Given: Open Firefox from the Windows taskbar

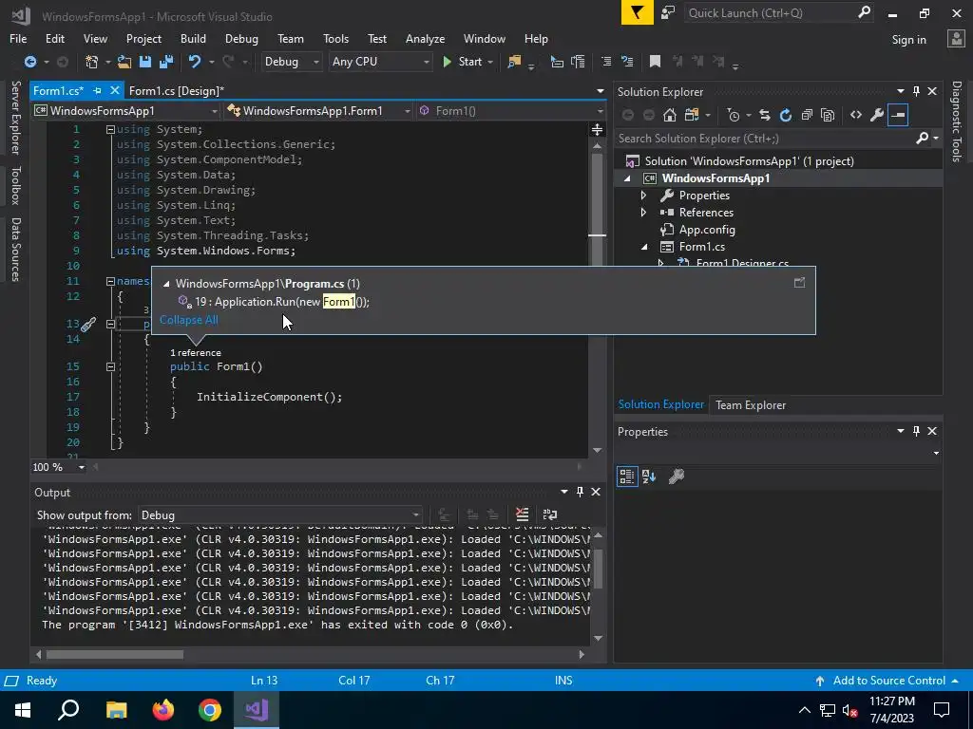Looking at the screenshot, I should [x=163, y=710].
